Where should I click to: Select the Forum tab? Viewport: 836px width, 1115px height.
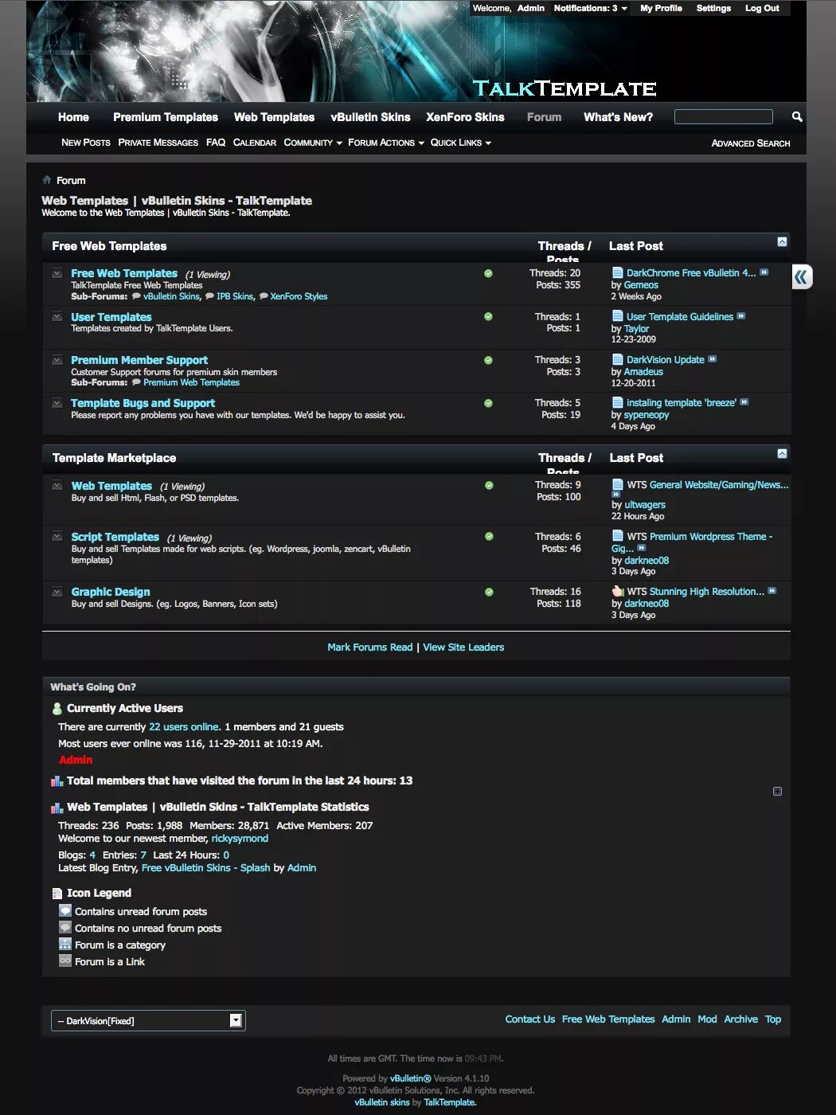coord(544,117)
